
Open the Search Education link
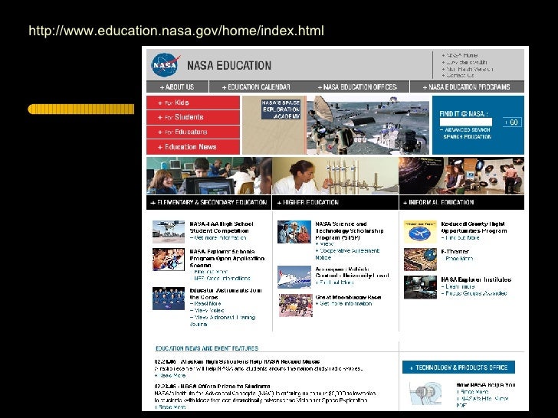467,136
